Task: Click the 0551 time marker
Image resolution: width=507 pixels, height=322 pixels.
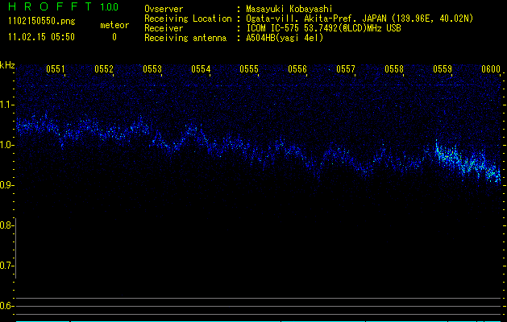Action: [56, 69]
